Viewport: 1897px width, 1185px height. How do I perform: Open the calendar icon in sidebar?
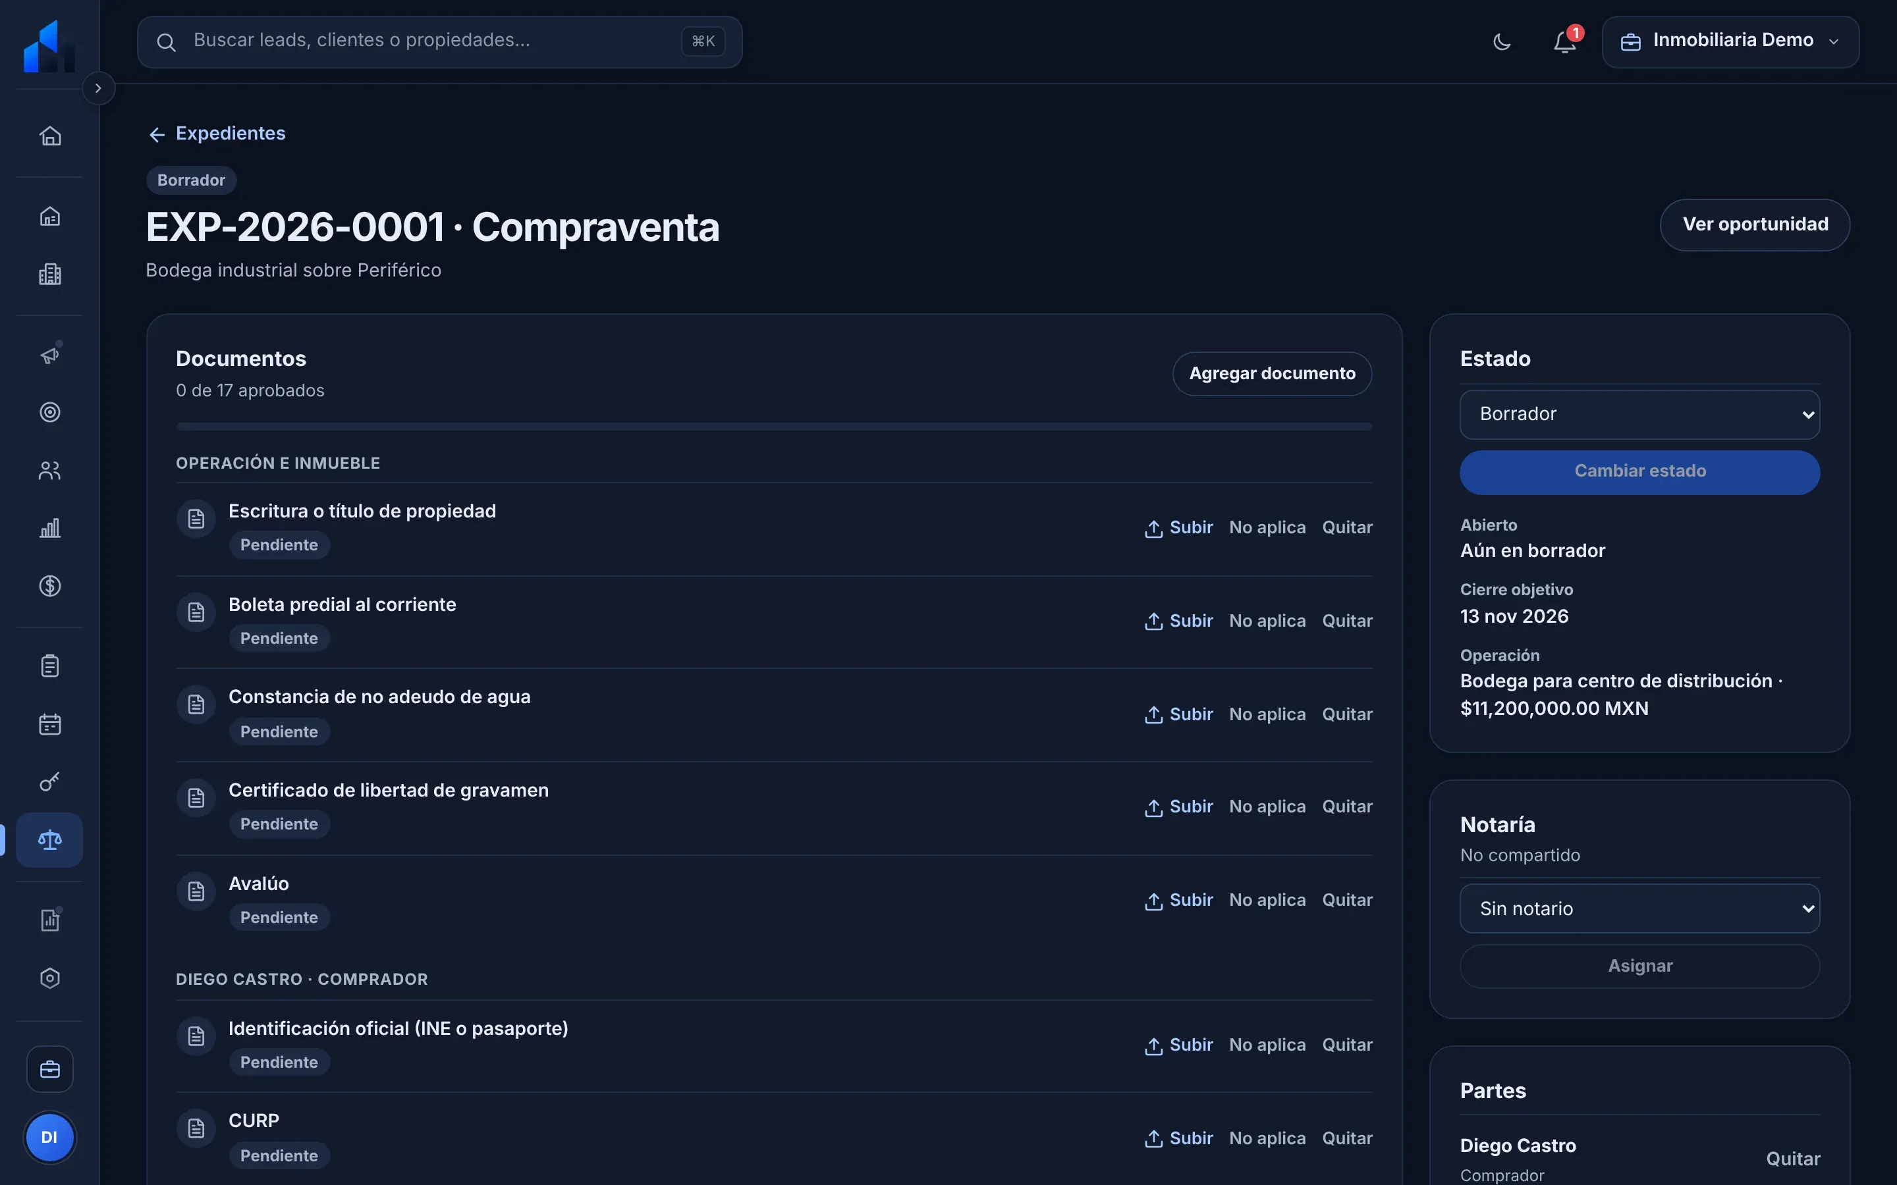pos(49,724)
